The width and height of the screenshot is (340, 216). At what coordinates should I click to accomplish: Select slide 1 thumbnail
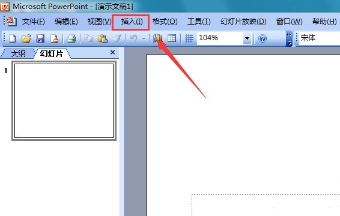point(64,101)
